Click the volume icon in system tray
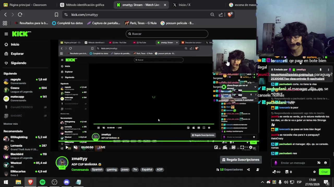This screenshot has width=334, height=187. 286,182
